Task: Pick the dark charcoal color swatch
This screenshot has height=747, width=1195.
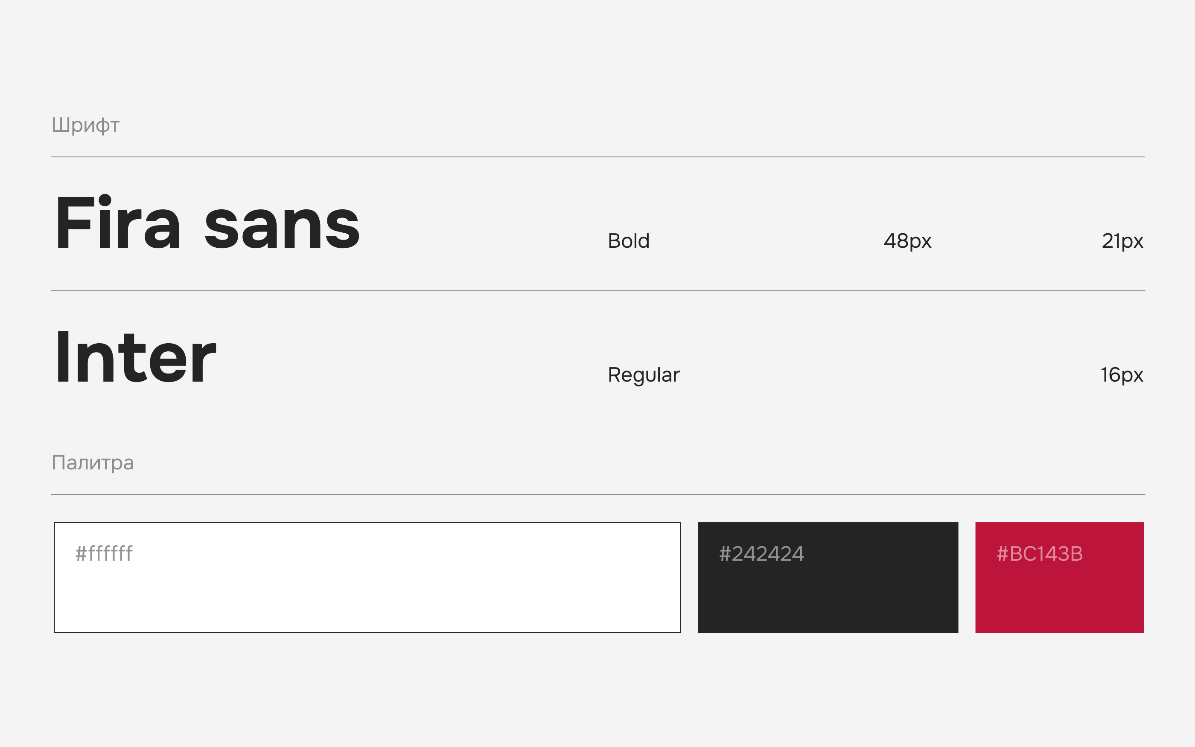Action: coord(828,593)
